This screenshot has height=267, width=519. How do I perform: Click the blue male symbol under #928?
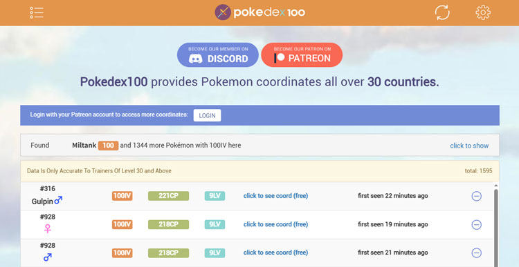click(48, 257)
